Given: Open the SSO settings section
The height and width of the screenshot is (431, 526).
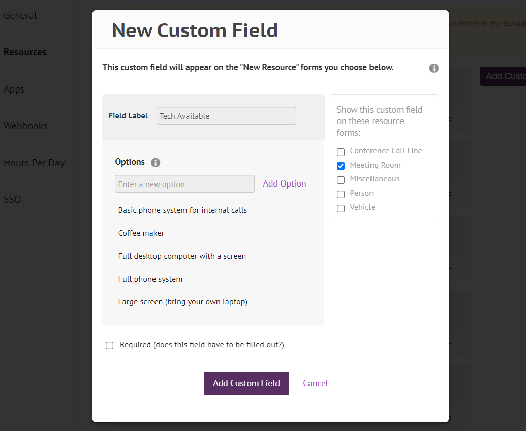Looking at the screenshot, I should click(x=12, y=199).
